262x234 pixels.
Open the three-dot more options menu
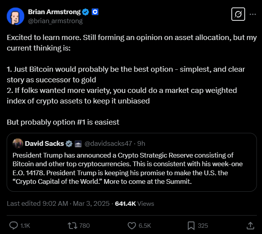[253, 15]
